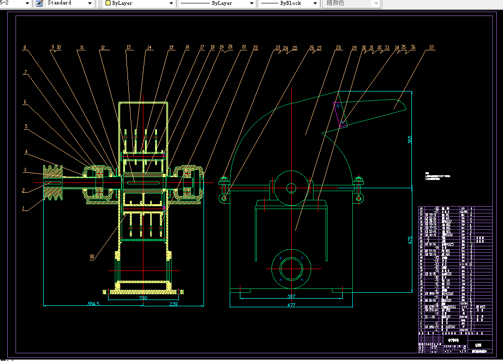Click part number 4 label
503x361 pixels.
click(x=26, y=152)
